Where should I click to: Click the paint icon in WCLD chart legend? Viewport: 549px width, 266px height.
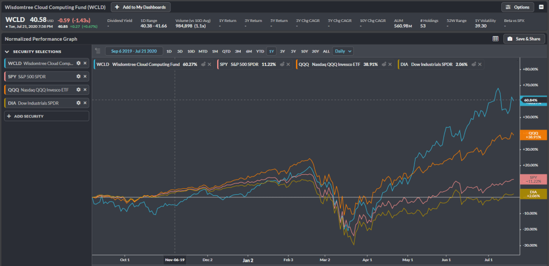[203, 64]
